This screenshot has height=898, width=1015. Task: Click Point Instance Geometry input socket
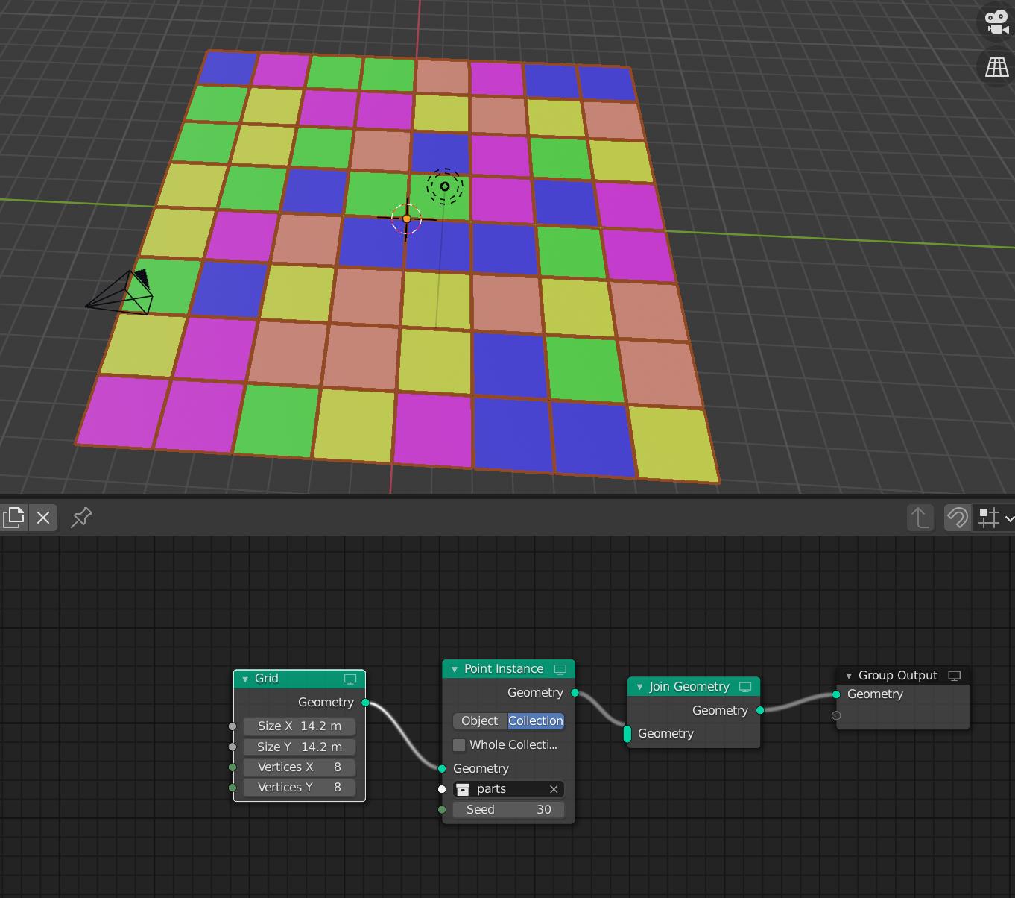click(x=442, y=768)
